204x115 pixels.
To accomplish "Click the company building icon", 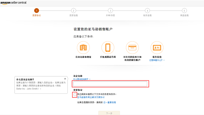I will pos(83,48).
